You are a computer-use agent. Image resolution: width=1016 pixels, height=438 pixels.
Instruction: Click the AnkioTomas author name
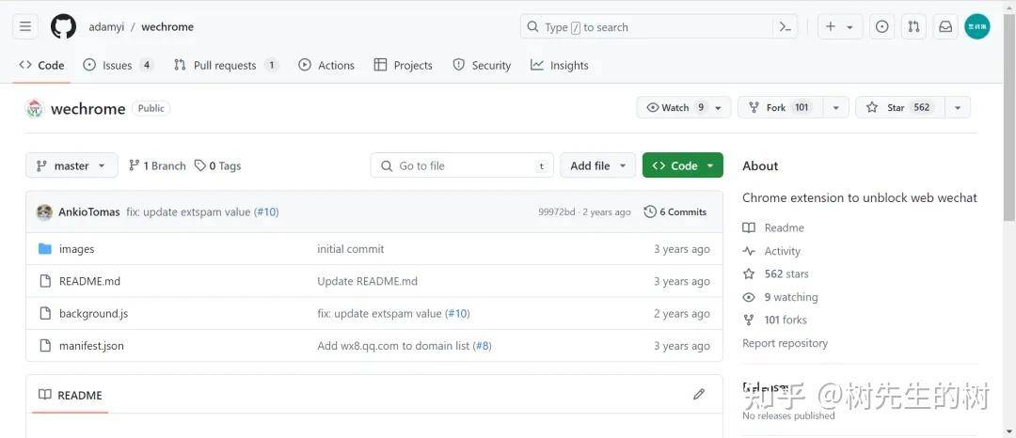click(88, 212)
